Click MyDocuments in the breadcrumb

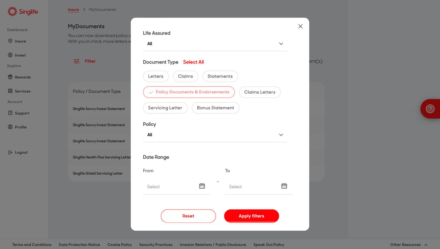tap(102, 10)
